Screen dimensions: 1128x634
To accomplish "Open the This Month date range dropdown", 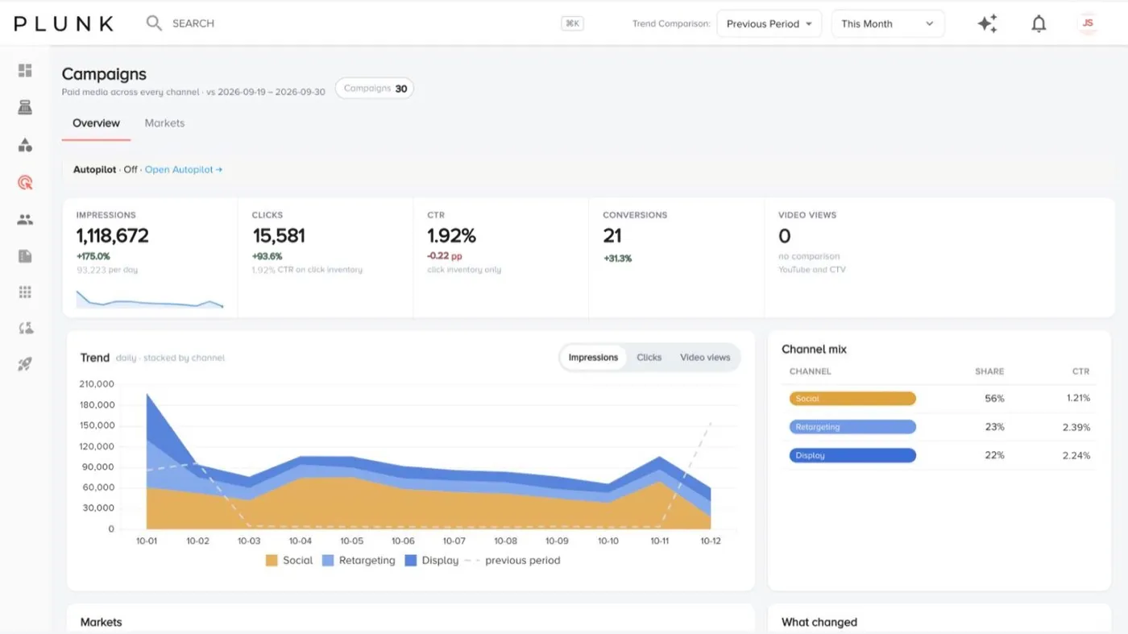I will click(x=888, y=23).
